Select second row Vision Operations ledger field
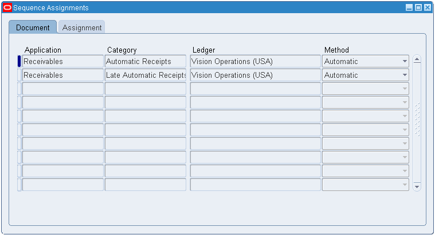 255,75
